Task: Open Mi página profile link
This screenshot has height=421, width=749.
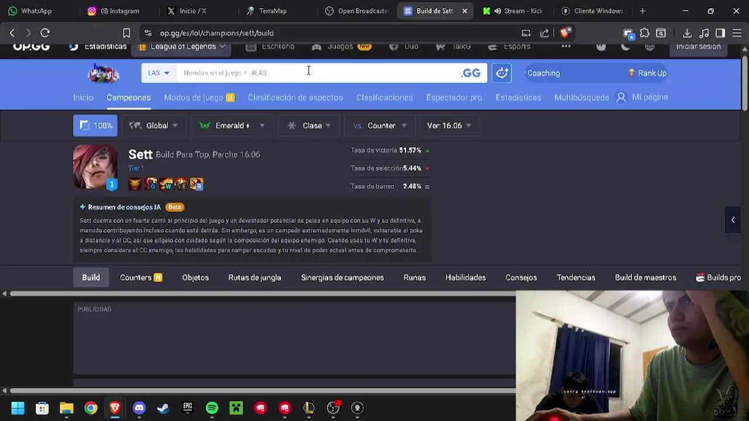Action: pos(643,98)
